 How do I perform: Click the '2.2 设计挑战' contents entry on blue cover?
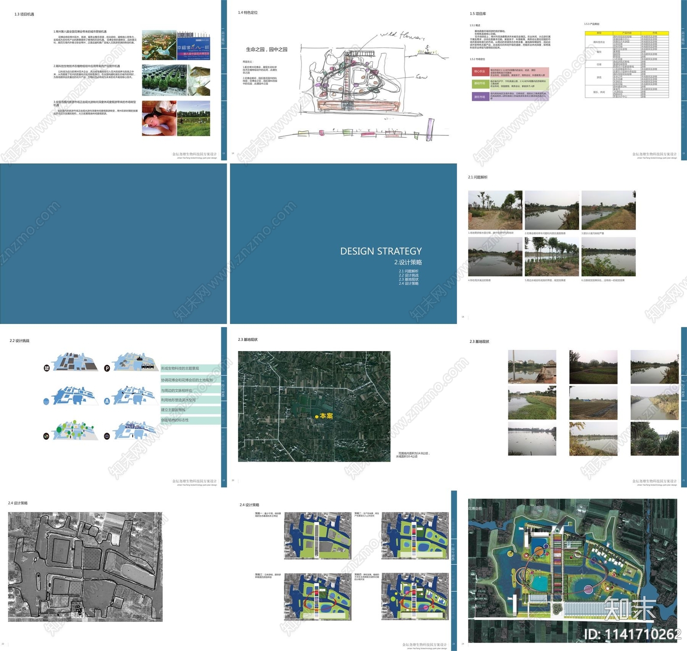point(408,275)
